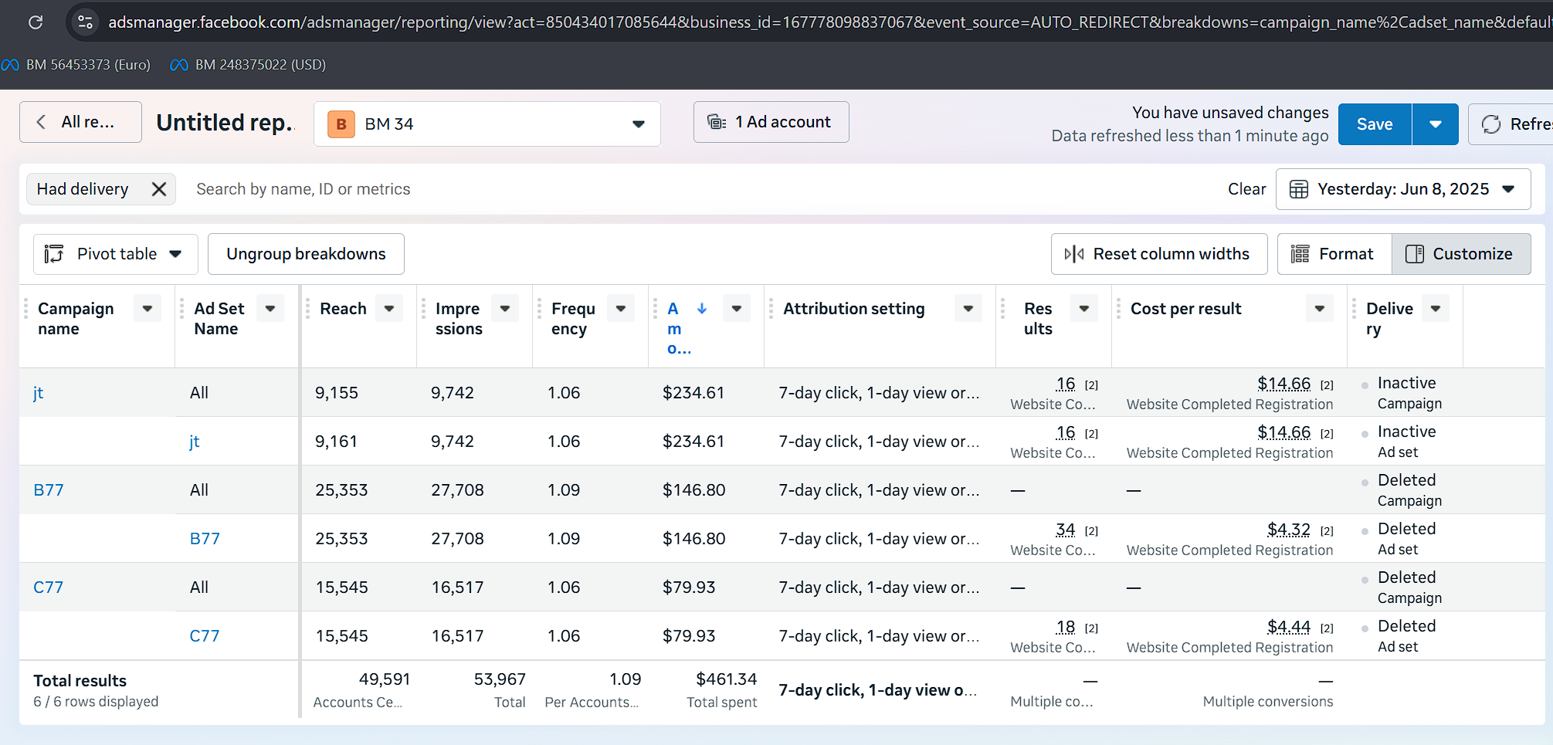Expand the Save options dropdown arrow
The image size is (1553, 745).
1435,124
